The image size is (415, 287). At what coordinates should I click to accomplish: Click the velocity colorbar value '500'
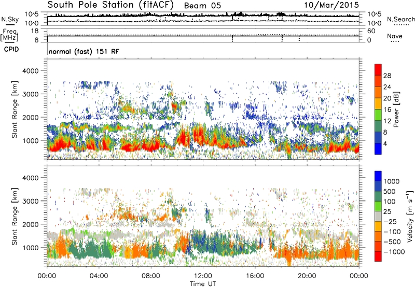(390, 191)
